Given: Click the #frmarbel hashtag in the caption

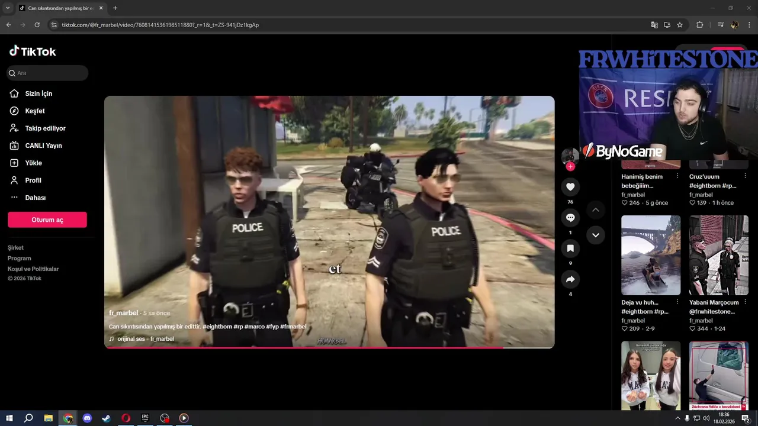Looking at the screenshot, I should [x=294, y=327].
